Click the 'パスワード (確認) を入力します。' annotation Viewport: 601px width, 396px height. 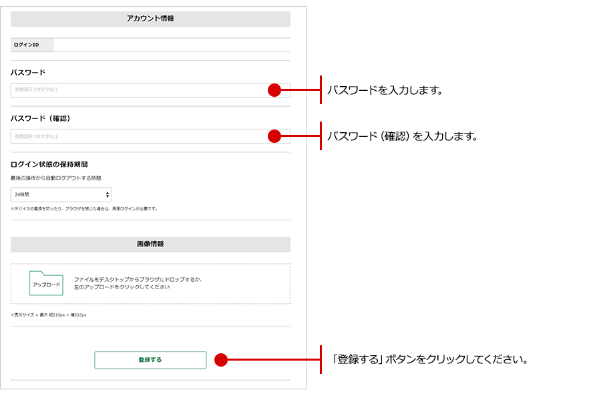[402, 136]
